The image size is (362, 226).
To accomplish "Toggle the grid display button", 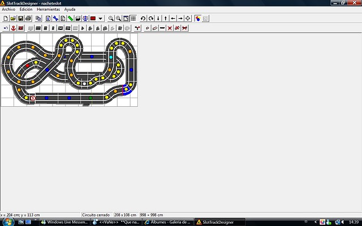I will click(133, 19).
